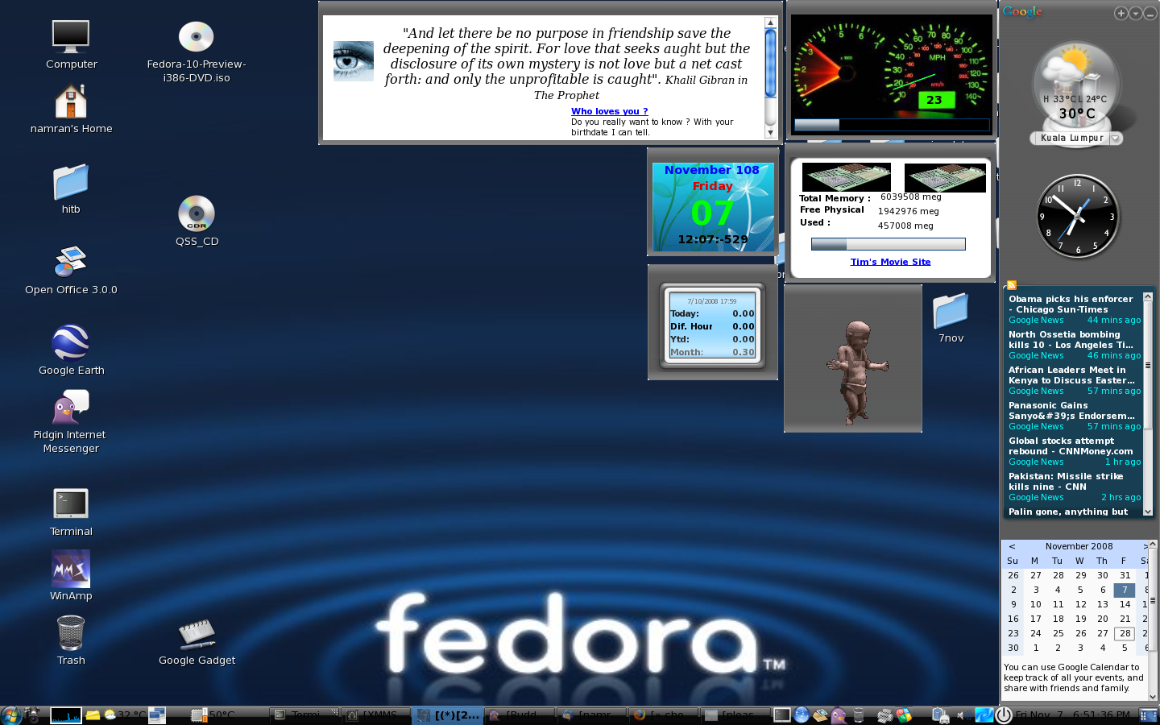1160x725 pixels.
Task: Launch Pidgin Internet Messenger from the desktop
Action: point(71,408)
